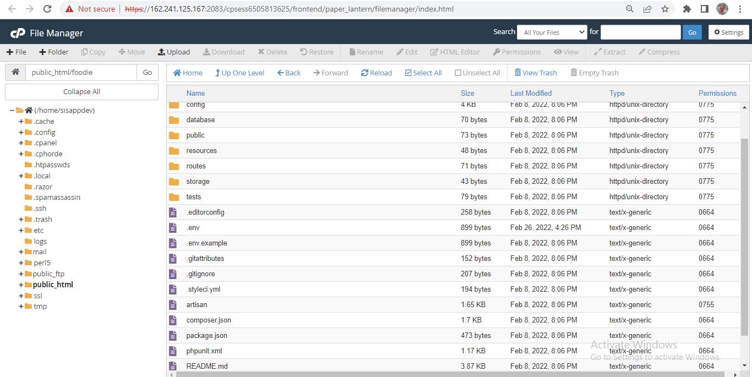Toggle the browser side panel icon
This screenshot has height=377, width=752.
tap(704, 9)
